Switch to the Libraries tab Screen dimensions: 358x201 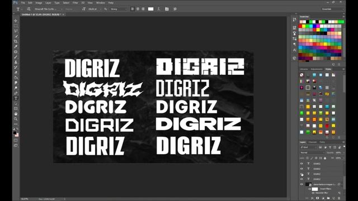304,69
